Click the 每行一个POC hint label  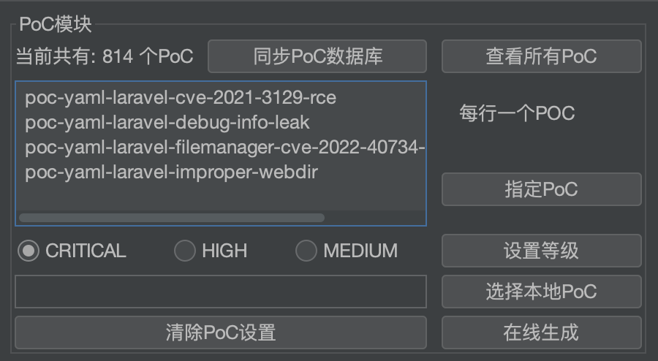[516, 113]
